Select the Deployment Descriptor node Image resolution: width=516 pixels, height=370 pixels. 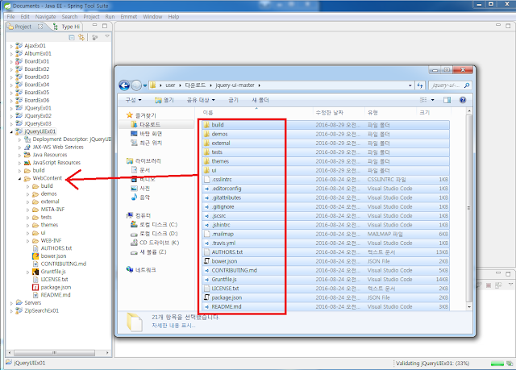click(68, 139)
